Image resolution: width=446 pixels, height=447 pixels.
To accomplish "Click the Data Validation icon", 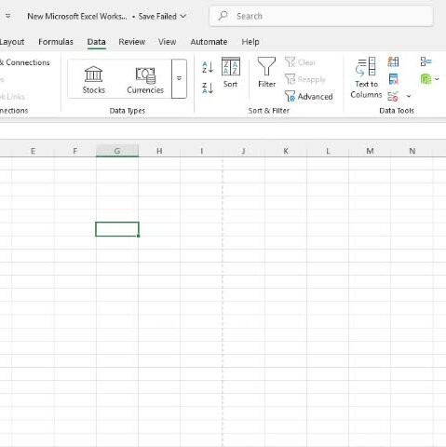I will [393, 96].
